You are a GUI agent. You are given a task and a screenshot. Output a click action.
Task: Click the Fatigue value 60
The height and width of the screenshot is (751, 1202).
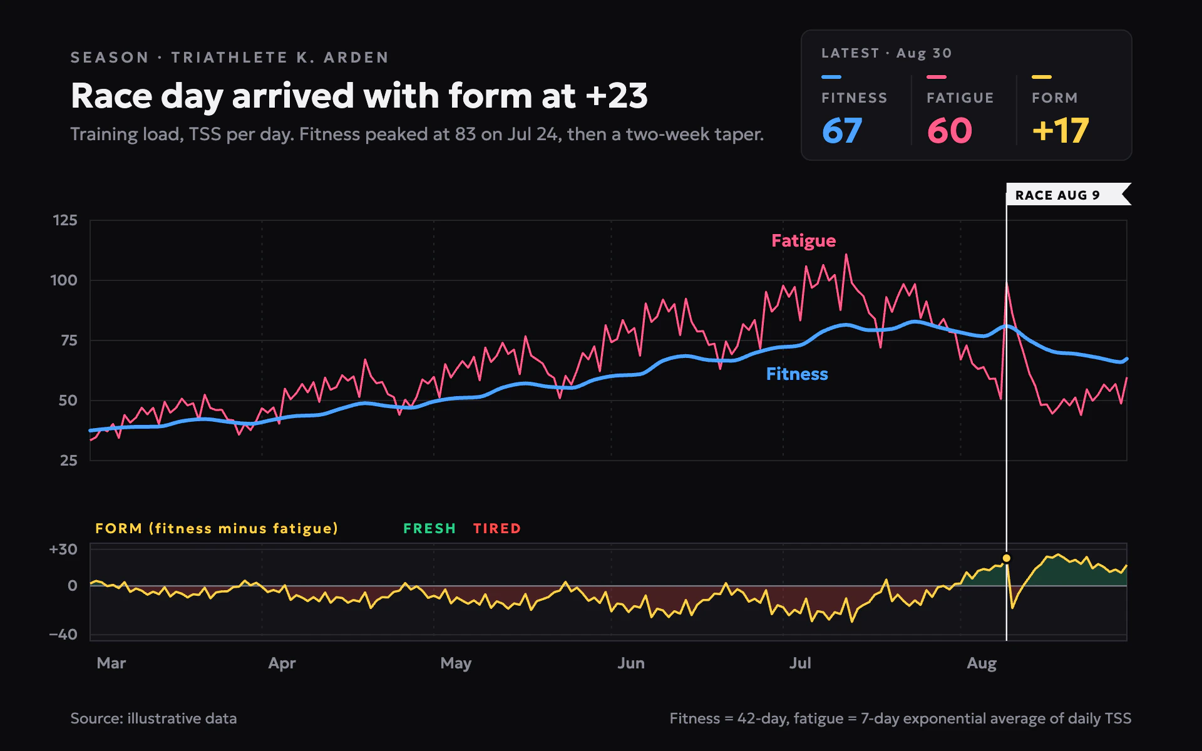[x=949, y=131]
